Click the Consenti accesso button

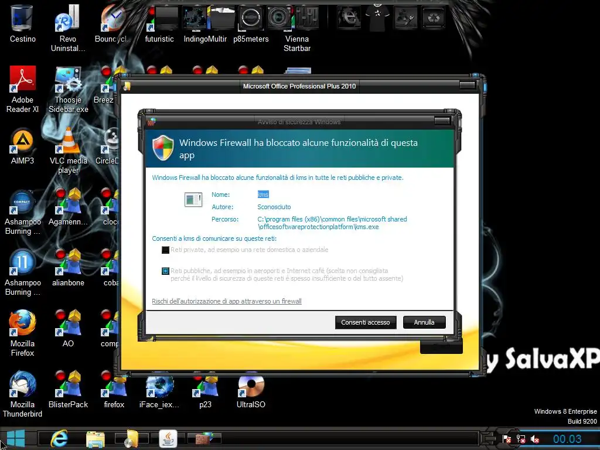click(366, 322)
